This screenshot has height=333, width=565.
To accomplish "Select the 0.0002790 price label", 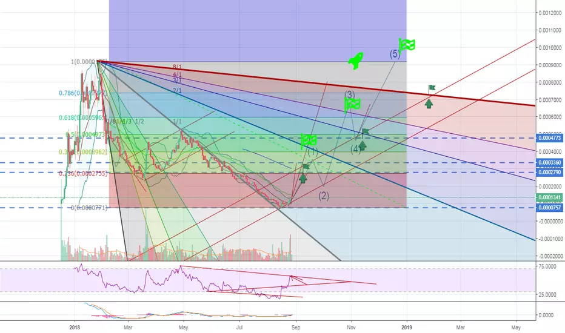I will (549, 173).
